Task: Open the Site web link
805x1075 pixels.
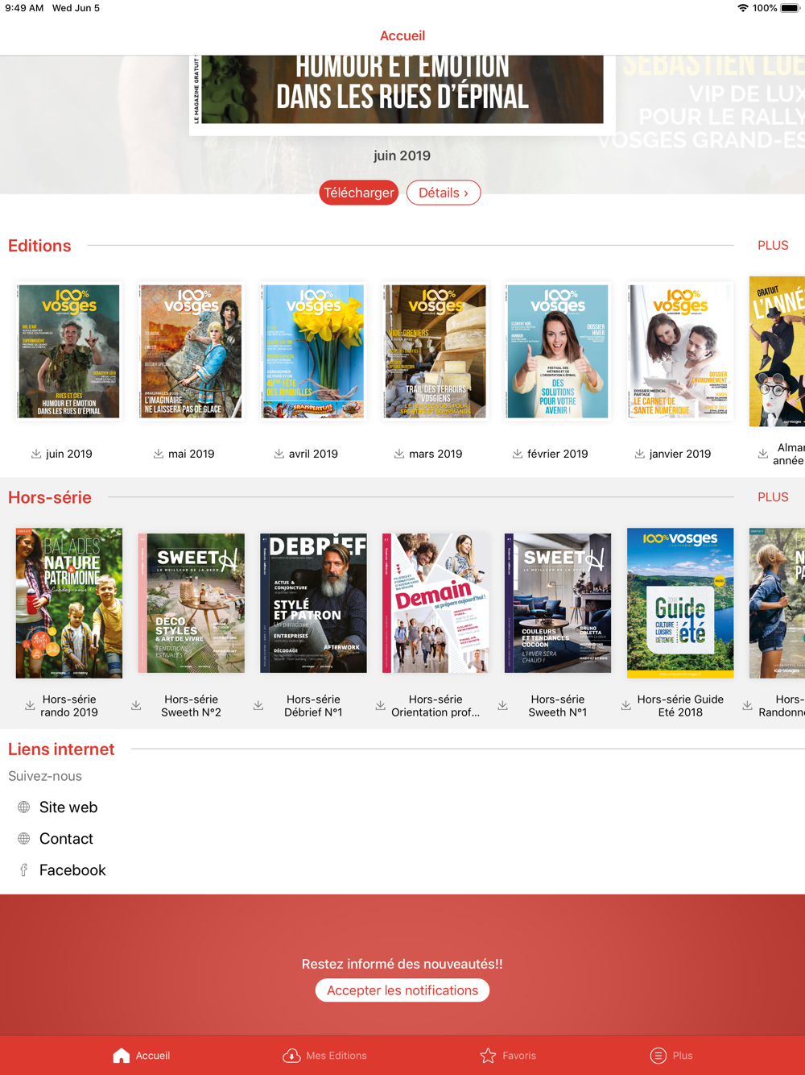Action: pyautogui.click(x=68, y=807)
